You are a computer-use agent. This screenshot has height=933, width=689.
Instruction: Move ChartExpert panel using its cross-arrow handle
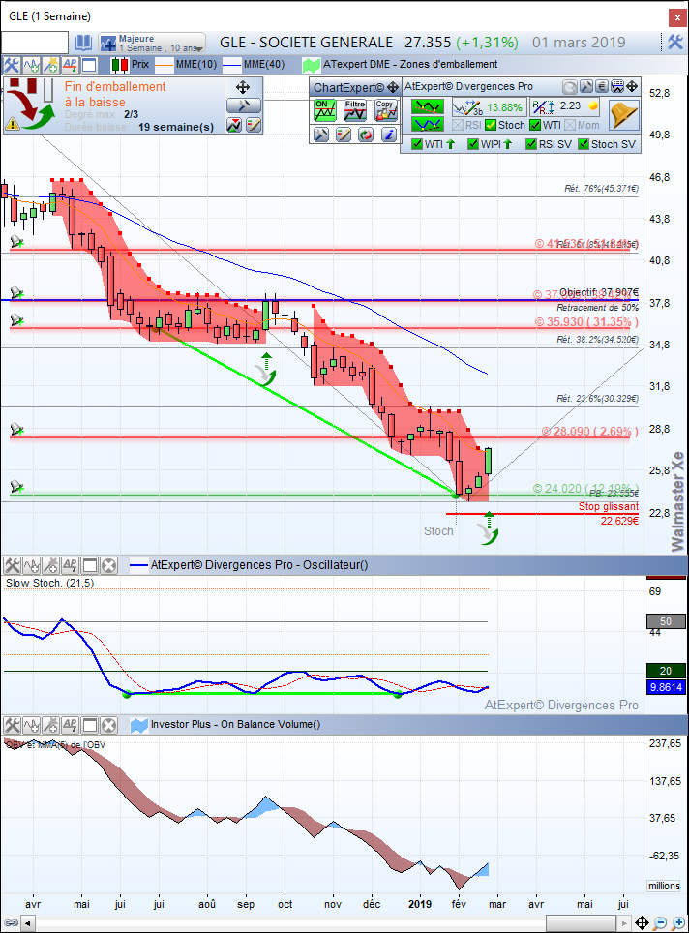point(393,88)
